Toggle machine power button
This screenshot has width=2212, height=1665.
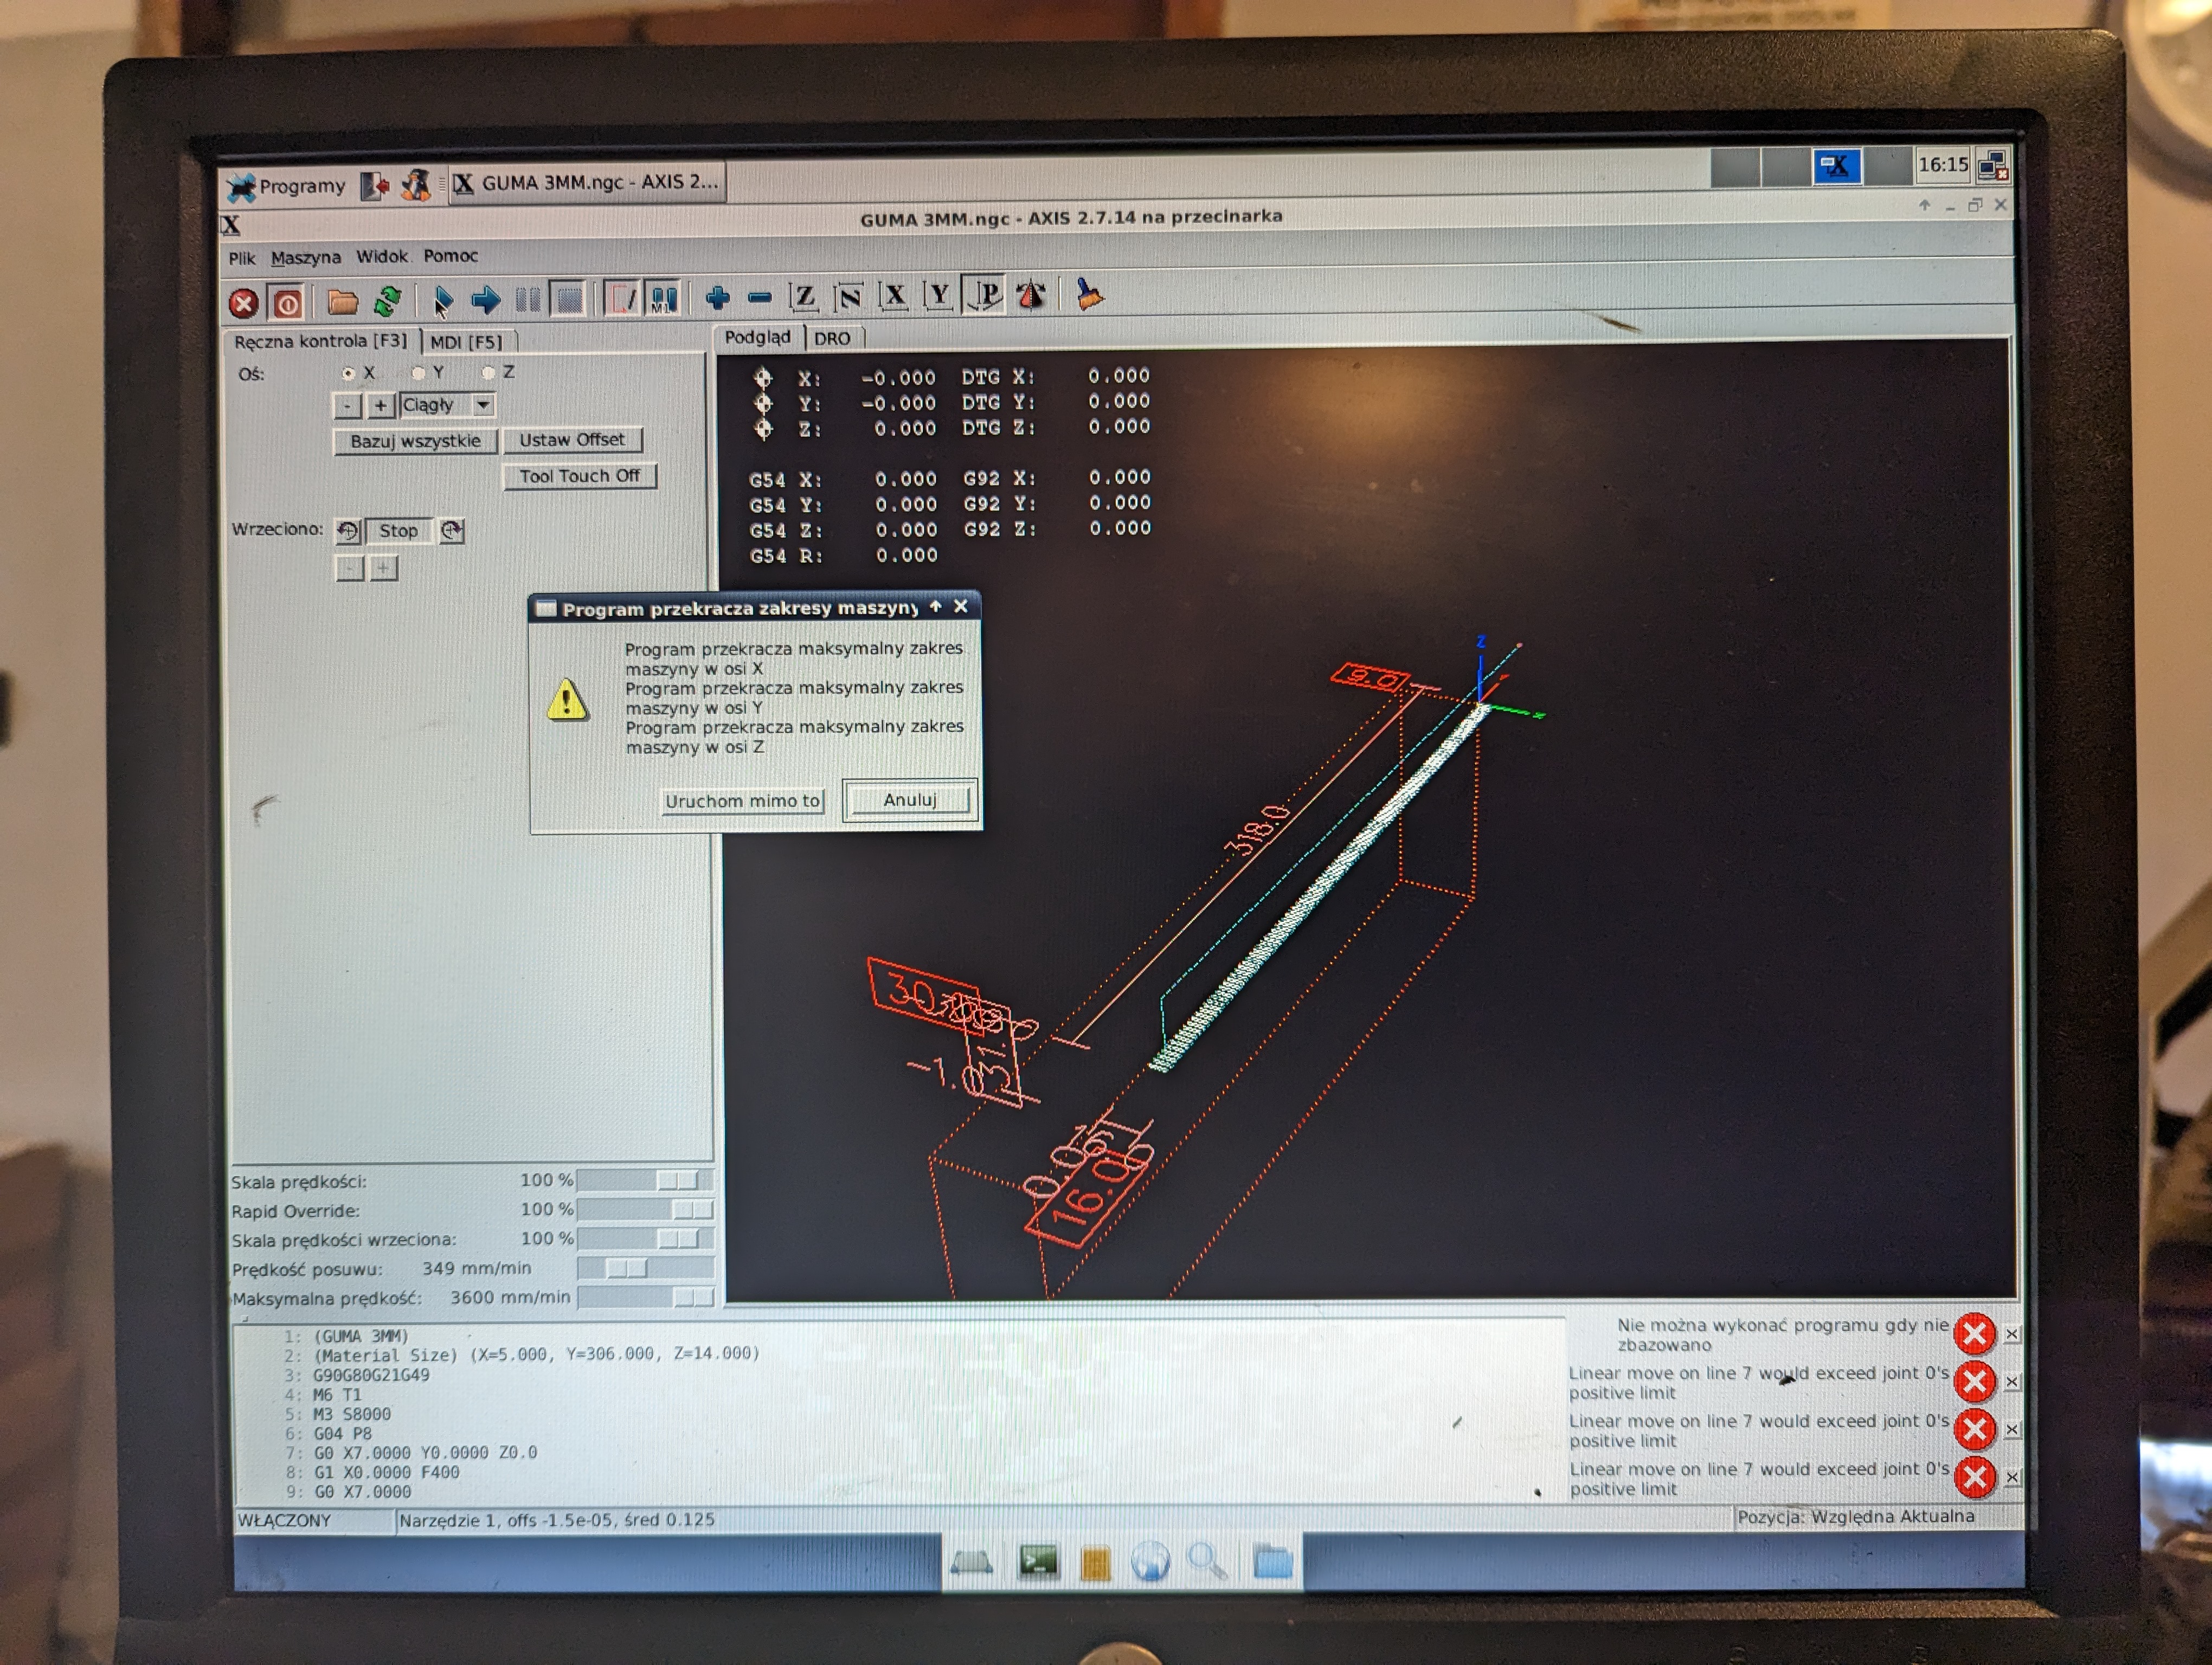288,303
